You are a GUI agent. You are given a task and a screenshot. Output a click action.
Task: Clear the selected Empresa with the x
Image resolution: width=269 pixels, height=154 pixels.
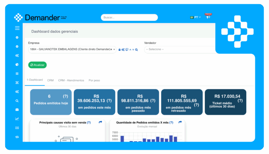(111, 49)
